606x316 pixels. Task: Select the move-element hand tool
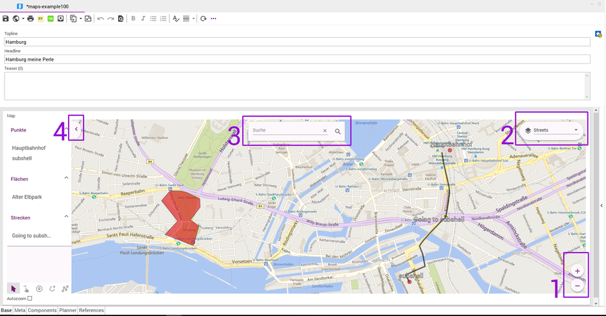pyautogui.click(x=26, y=288)
